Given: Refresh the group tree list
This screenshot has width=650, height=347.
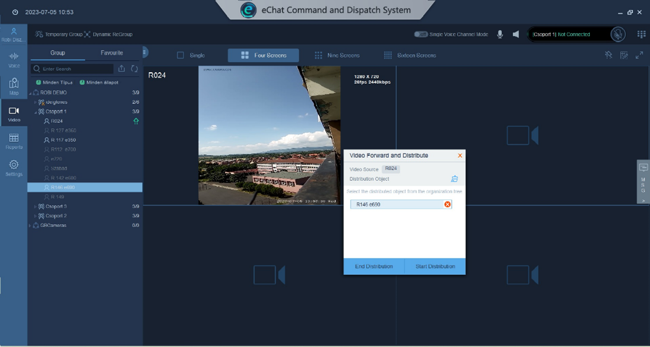Looking at the screenshot, I should click(x=134, y=69).
